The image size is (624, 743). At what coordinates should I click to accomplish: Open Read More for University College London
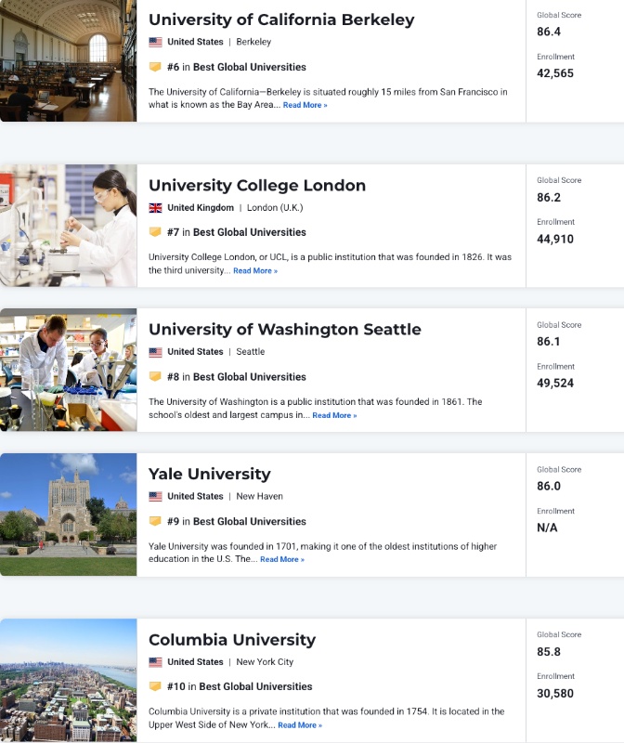(x=255, y=271)
